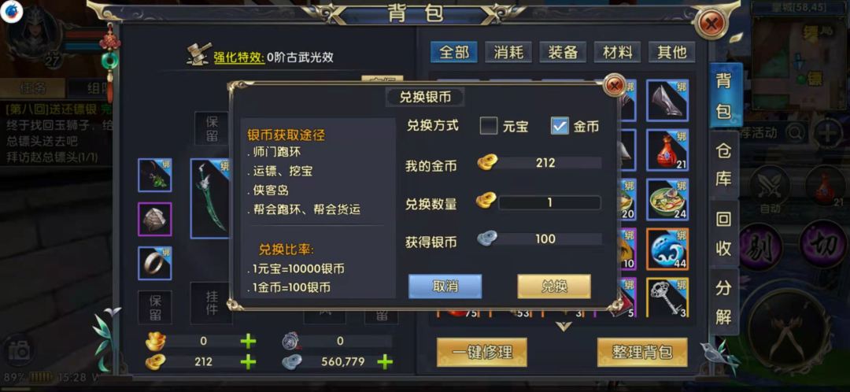850x392 pixels.
Task: Open the camera screenshot icon
Action: pos(20,352)
